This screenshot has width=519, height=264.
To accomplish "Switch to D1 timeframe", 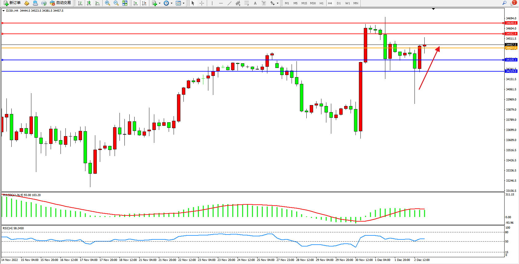I will point(339,3).
